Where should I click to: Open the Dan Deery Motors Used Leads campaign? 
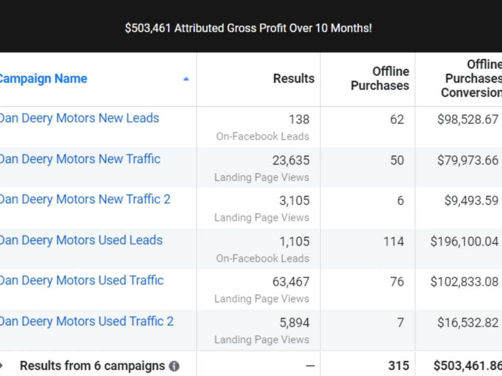click(81, 241)
